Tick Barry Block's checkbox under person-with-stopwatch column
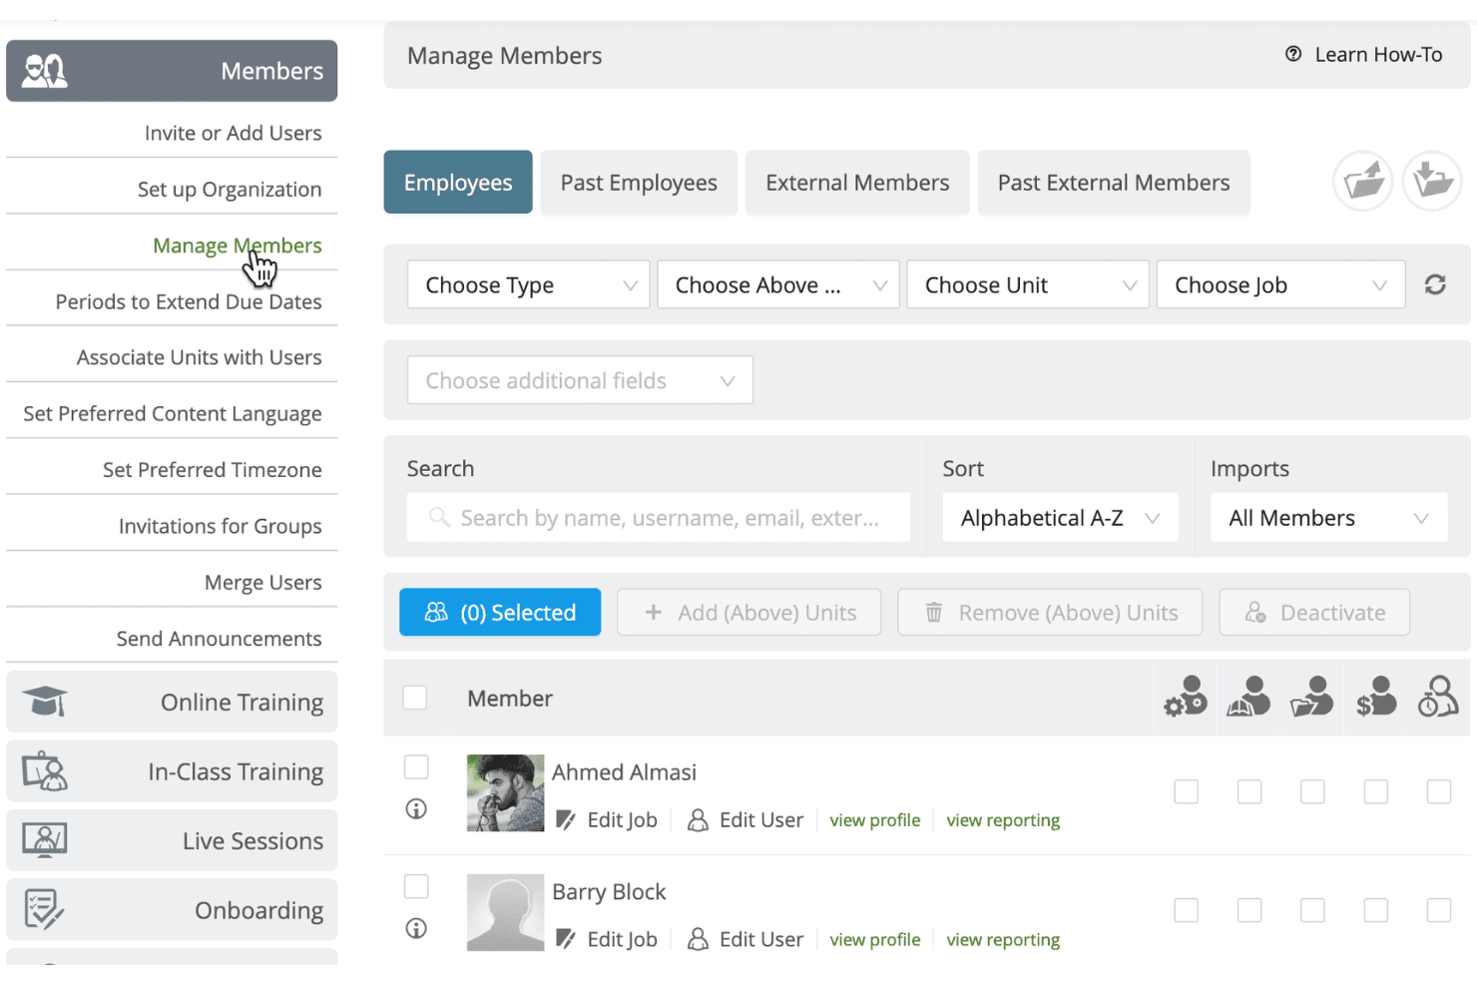This screenshot has height=985, width=1477. coord(1439,910)
